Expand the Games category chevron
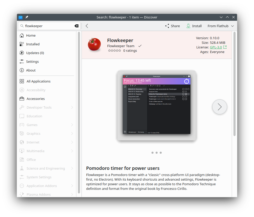The height and width of the screenshot is (217, 254). coord(72,125)
